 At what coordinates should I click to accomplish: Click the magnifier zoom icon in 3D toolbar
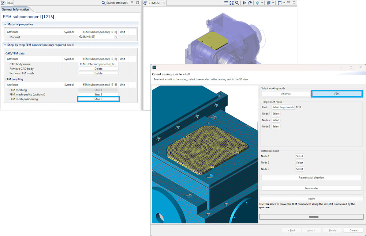237,3
